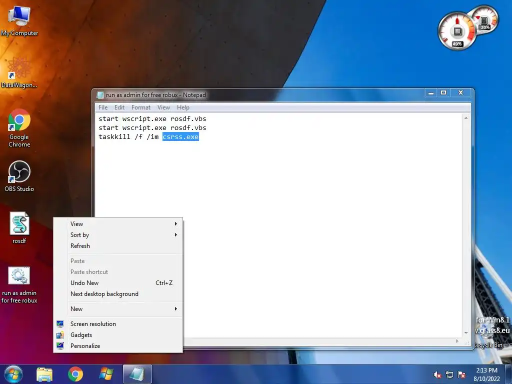Select the OBS Studio desktop shortcut
The width and height of the screenshot is (512, 384).
(19, 176)
